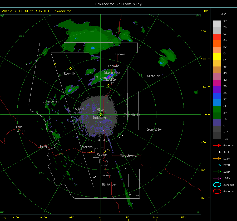This screenshot has width=237, height=221.
Task: Click the radar center diamond between Olds and Didsbury
Action: pos(101,114)
